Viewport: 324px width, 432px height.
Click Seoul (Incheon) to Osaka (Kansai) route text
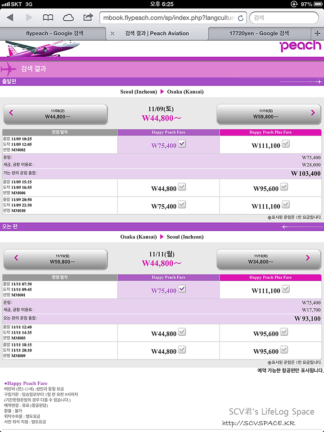point(162,92)
